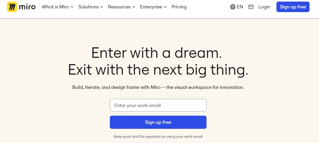This screenshot has height=143, width=319.
Task: Click the globe language icon
Action: [x=233, y=7]
